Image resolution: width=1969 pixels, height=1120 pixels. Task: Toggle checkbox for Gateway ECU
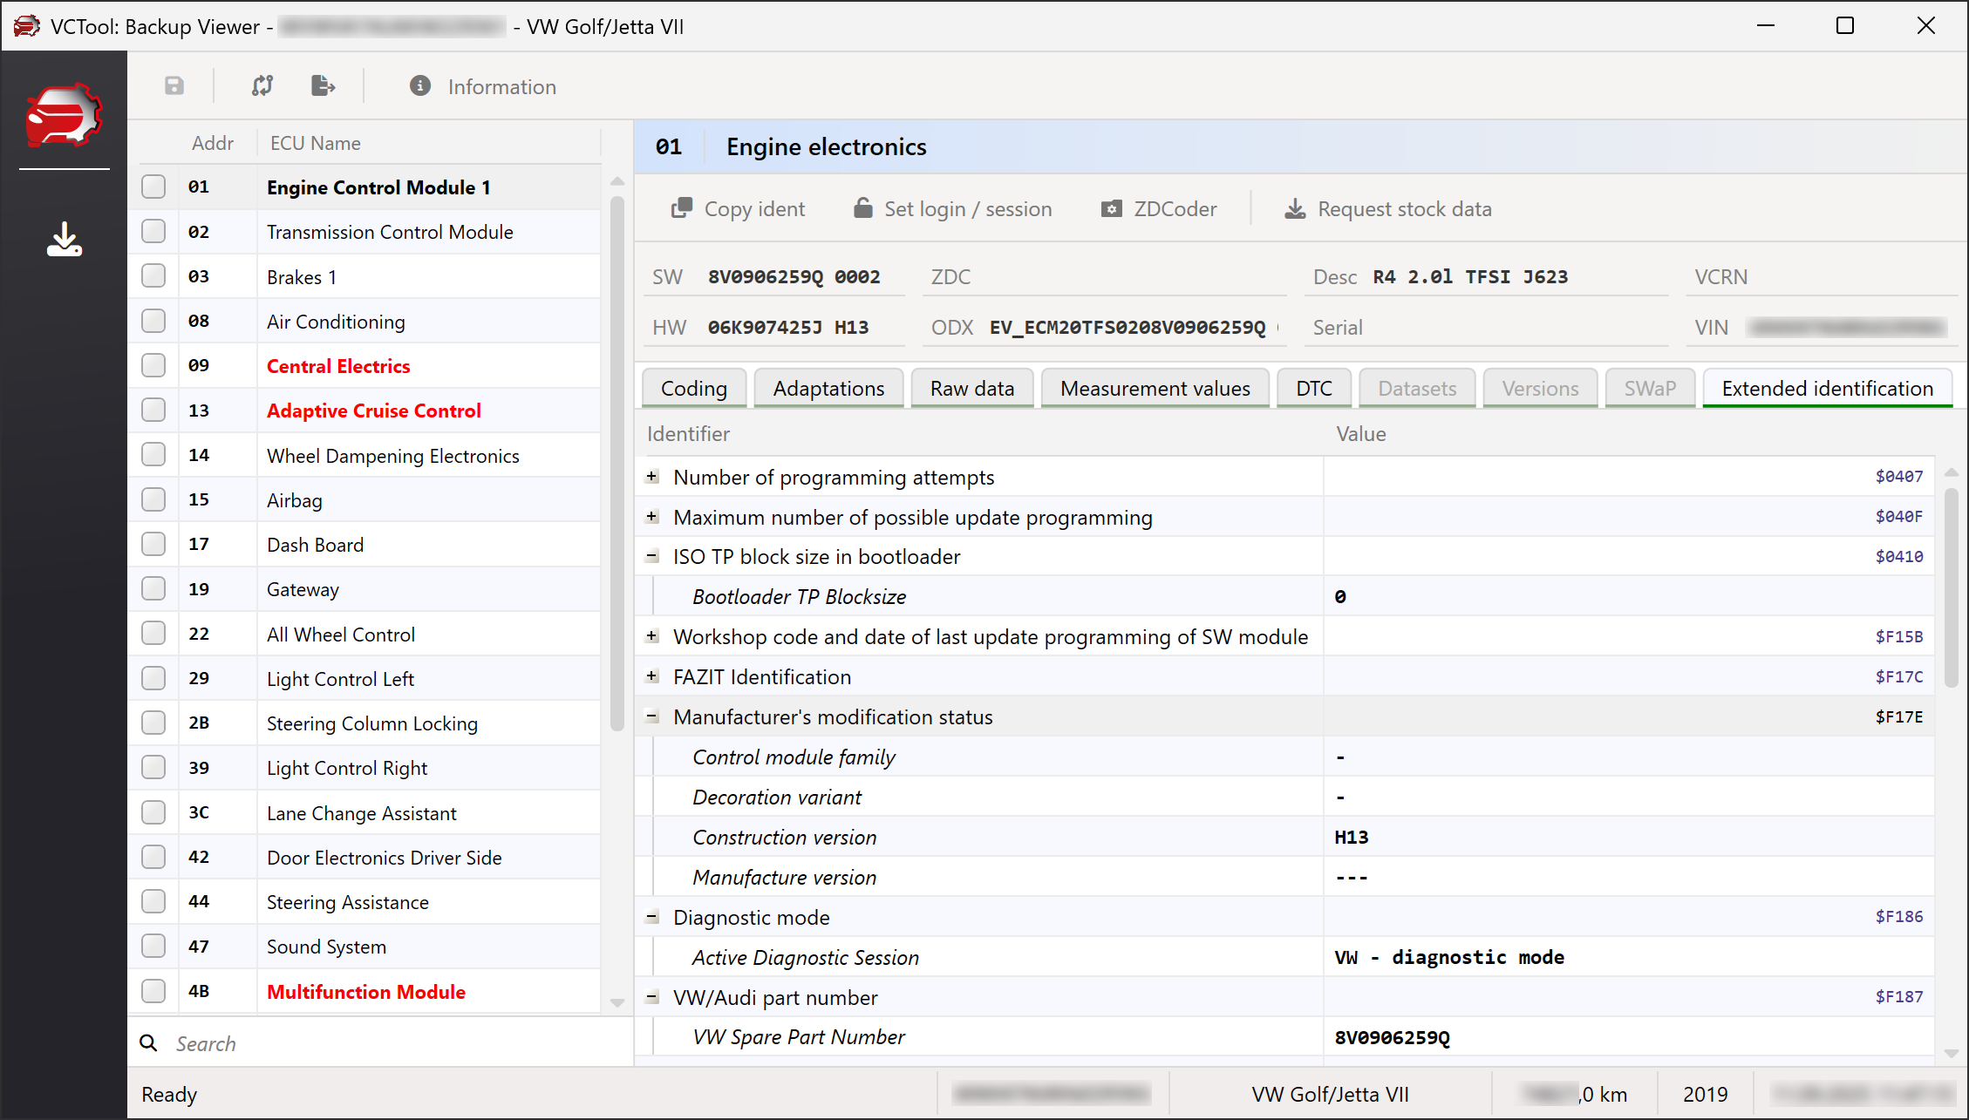click(153, 589)
